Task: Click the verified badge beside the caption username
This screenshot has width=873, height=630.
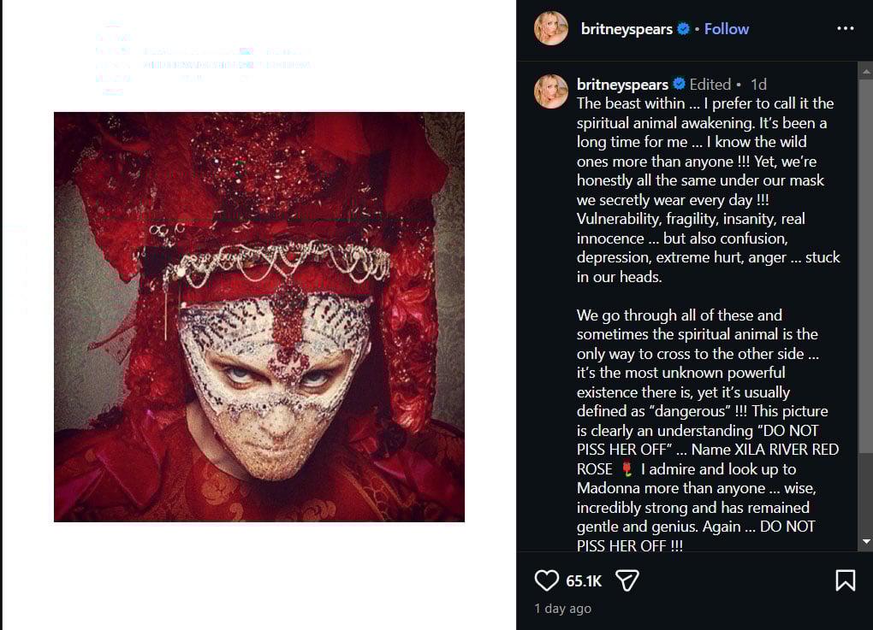Action: 680,84
